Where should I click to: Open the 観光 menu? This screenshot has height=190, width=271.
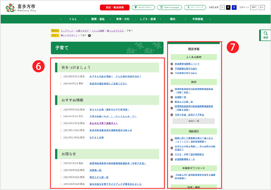173,19
